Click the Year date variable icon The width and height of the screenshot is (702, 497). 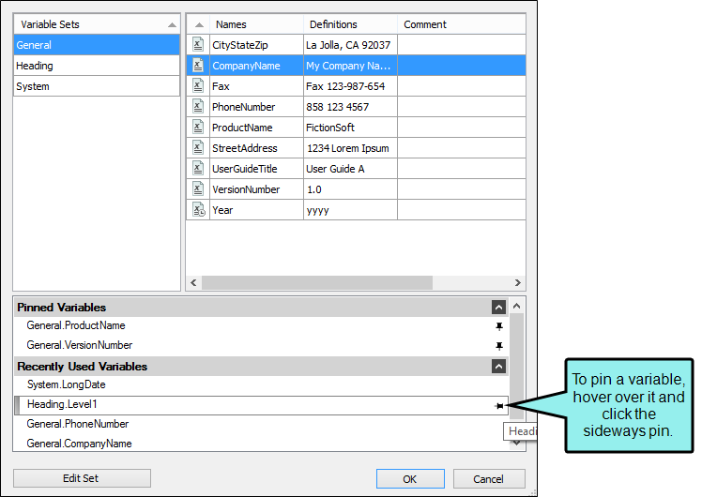point(198,209)
